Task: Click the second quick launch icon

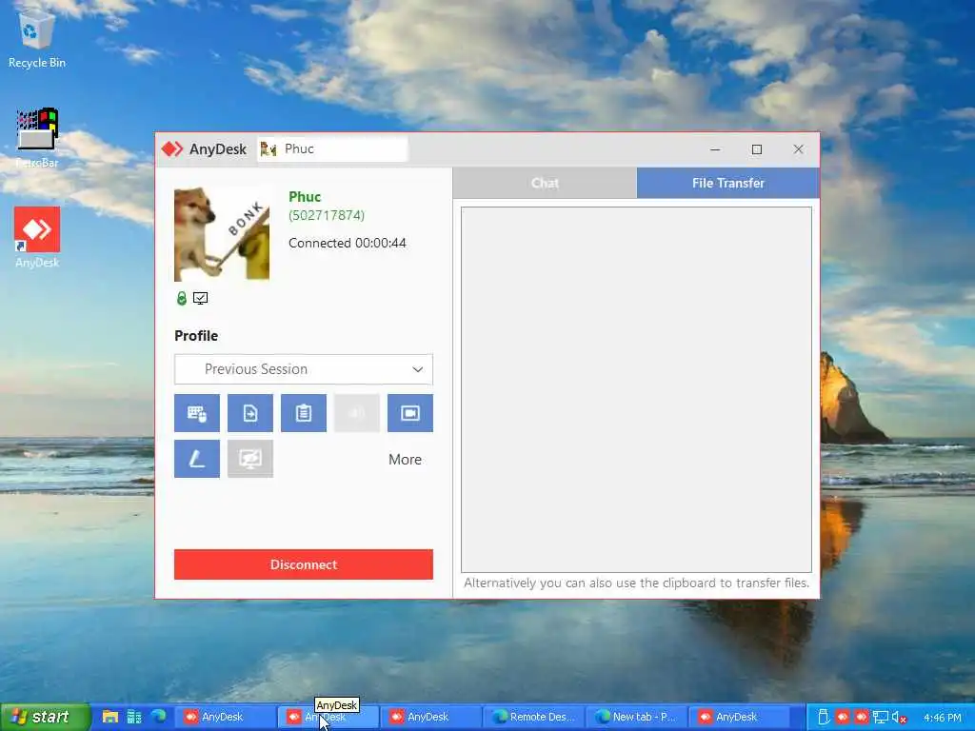Action: point(134,717)
